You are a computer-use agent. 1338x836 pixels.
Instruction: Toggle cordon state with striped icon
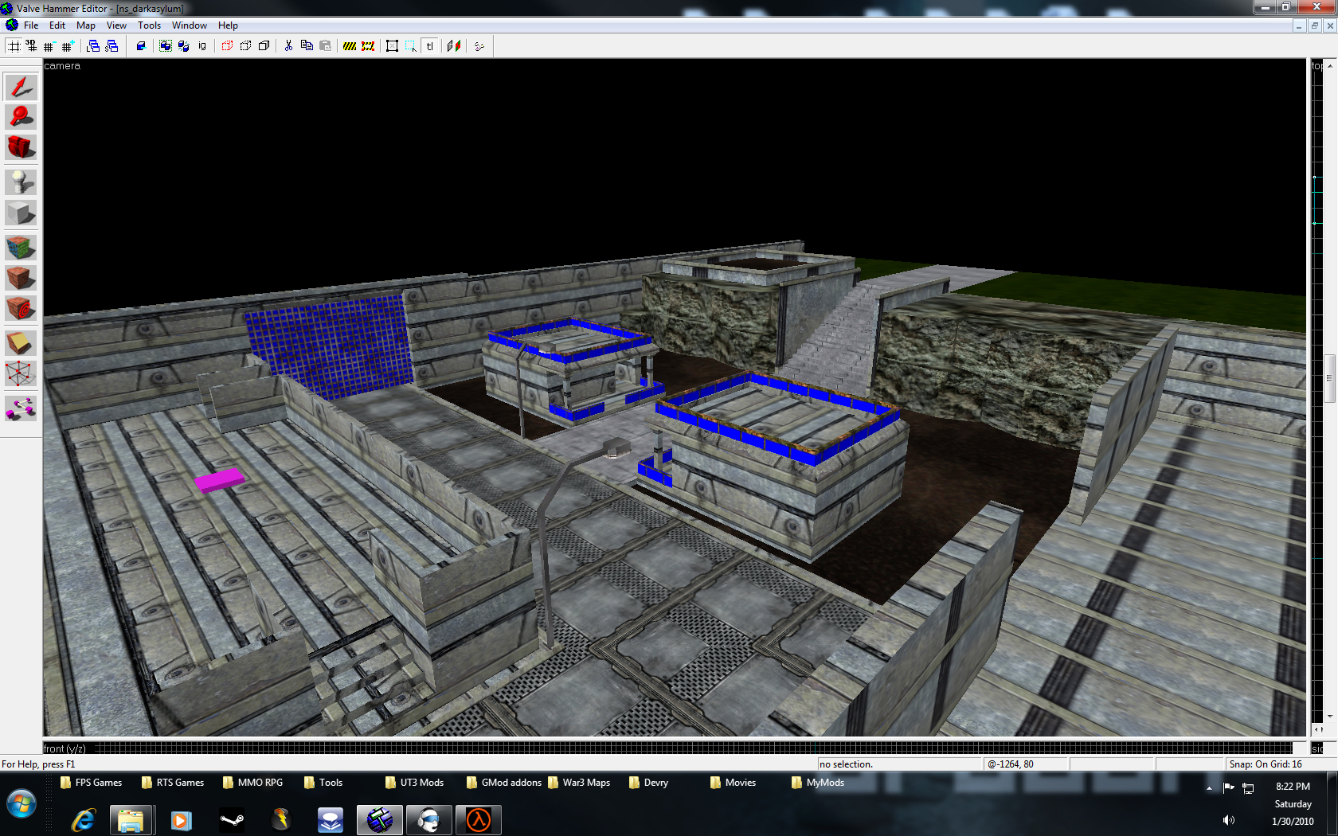click(350, 46)
